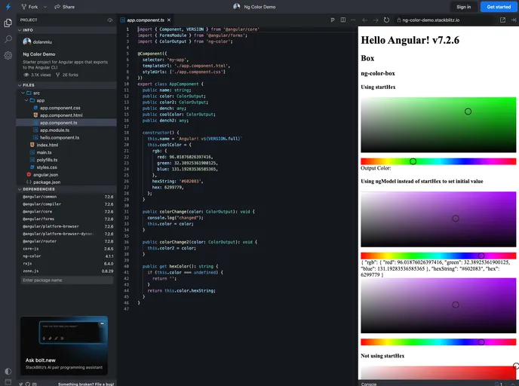This screenshot has width=519, height=386.
Task: Open the dolanmiu author profile
Action: pyautogui.click(x=37, y=42)
